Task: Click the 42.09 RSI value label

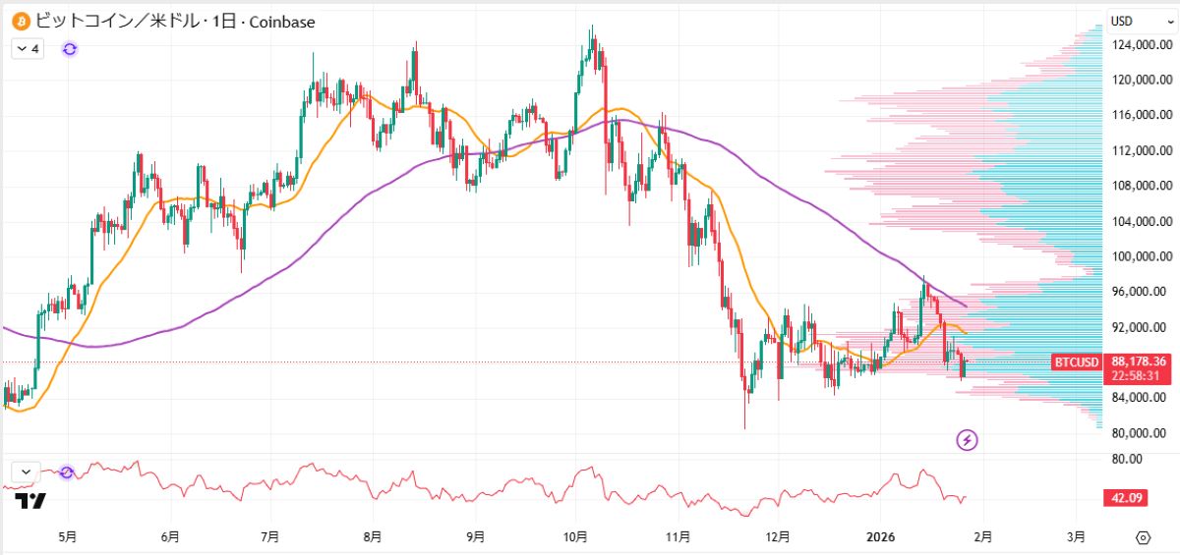Action: point(1125,498)
